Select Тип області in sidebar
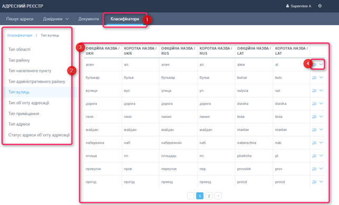The width and height of the screenshot is (339, 205). pos(19,49)
